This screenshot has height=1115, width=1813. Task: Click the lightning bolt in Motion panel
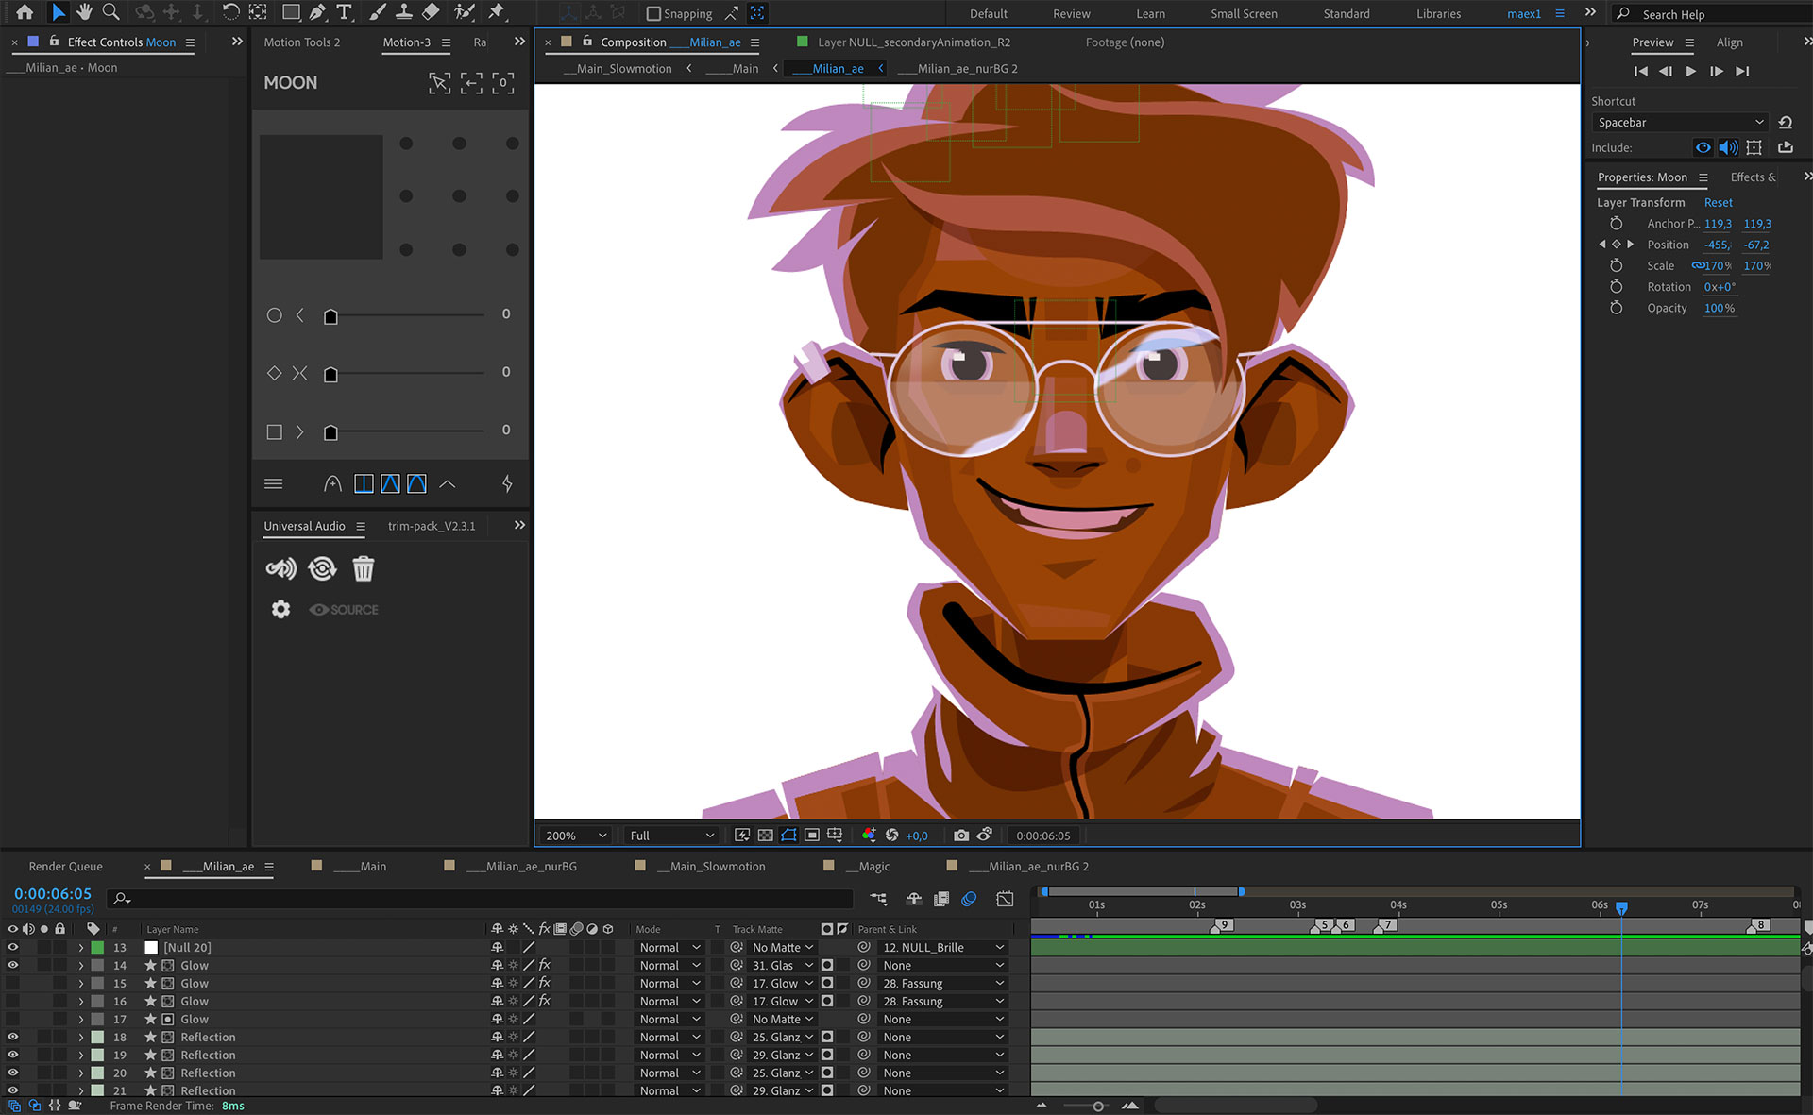[507, 484]
